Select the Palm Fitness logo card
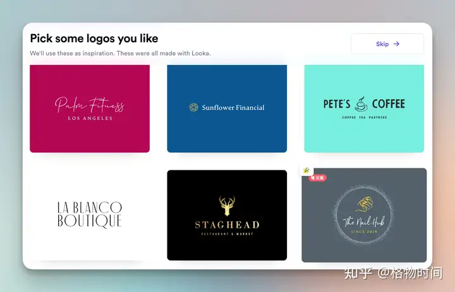This screenshot has height=292, width=455. click(x=90, y=108)
